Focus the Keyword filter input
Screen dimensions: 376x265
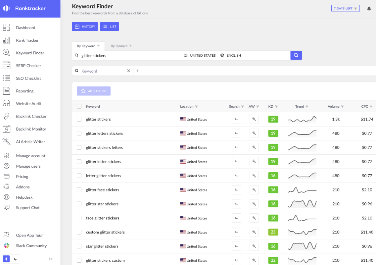coord(103,71)
